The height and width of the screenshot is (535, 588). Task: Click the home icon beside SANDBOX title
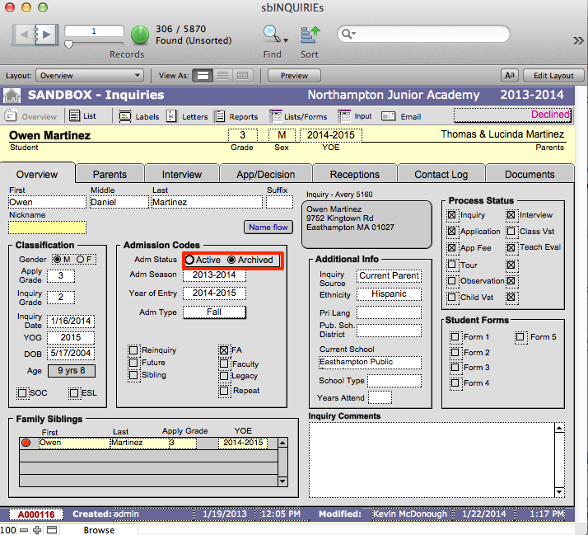click(x=12, y=95)
